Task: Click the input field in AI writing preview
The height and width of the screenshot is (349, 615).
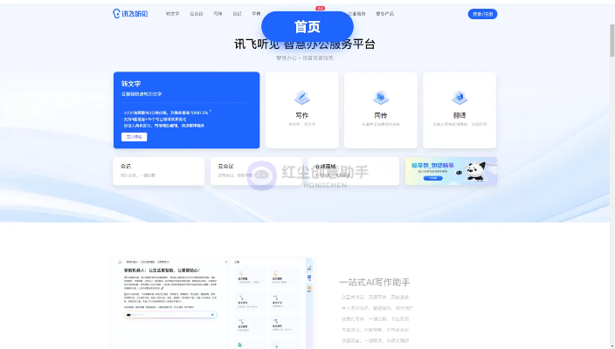Action: pyautogui.click(x=166, y=315)
